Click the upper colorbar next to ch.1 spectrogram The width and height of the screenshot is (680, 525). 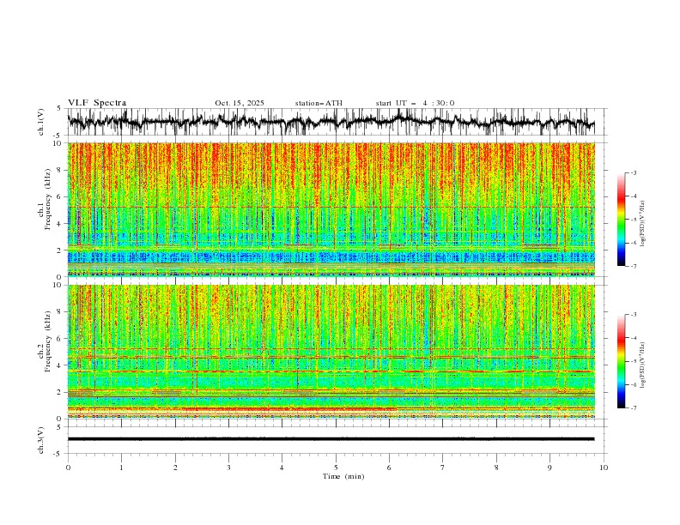(x=622, y=220)
